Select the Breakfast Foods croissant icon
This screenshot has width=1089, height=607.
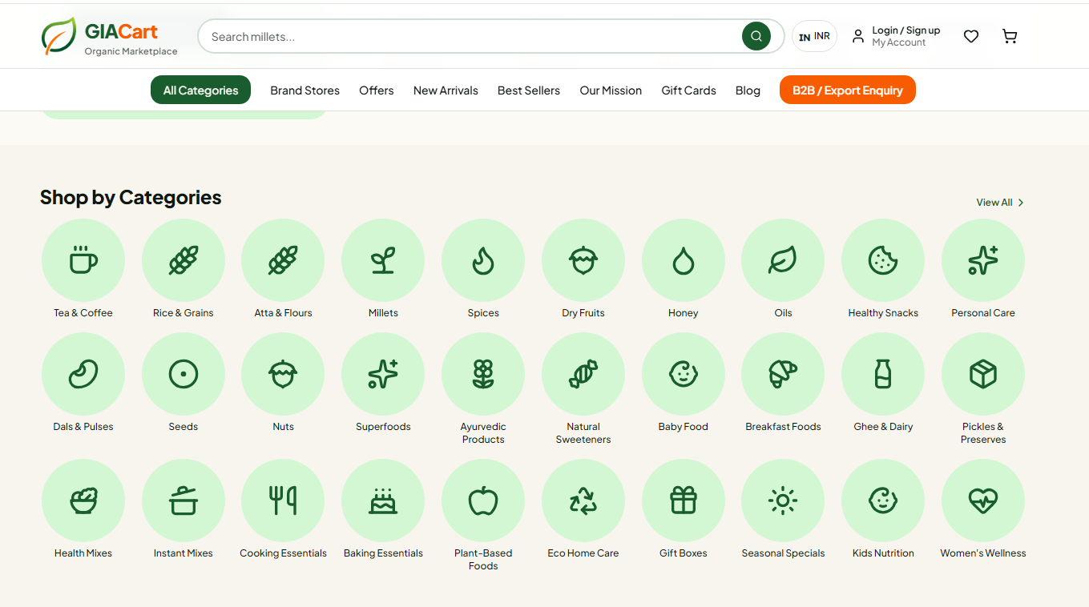783,374
